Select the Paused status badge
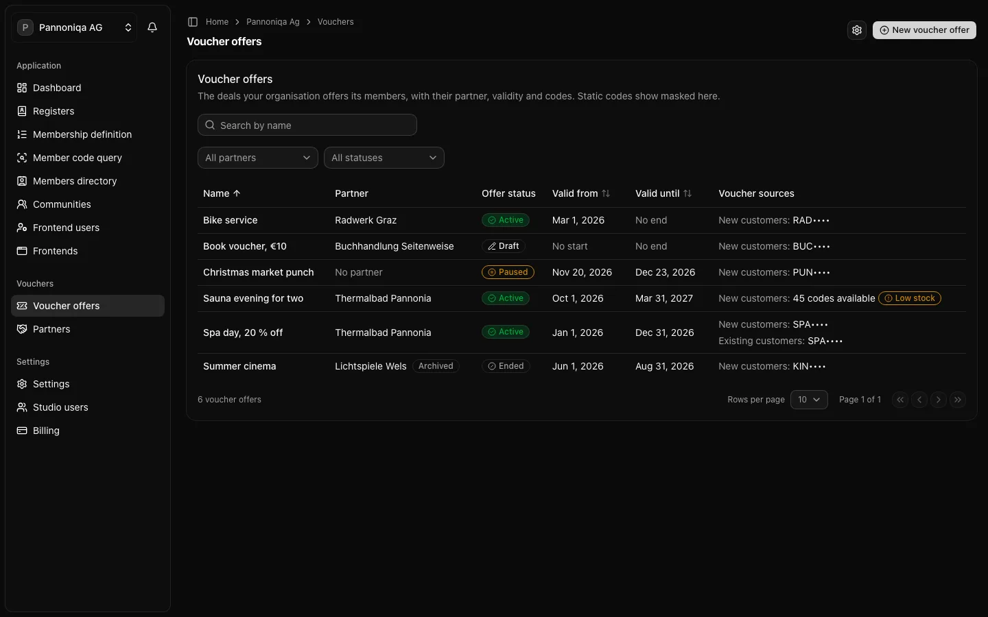Viewport: 988px width, 617px height. [508, 272]
